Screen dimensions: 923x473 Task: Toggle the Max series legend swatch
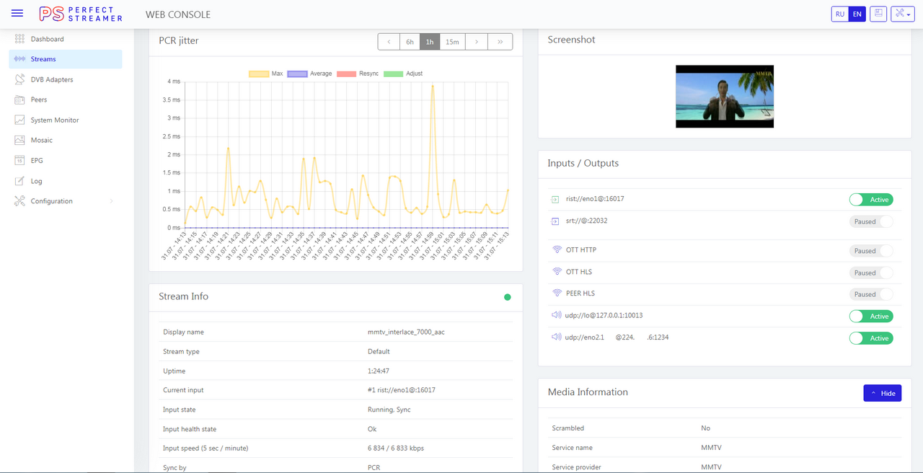coord(258,74)
